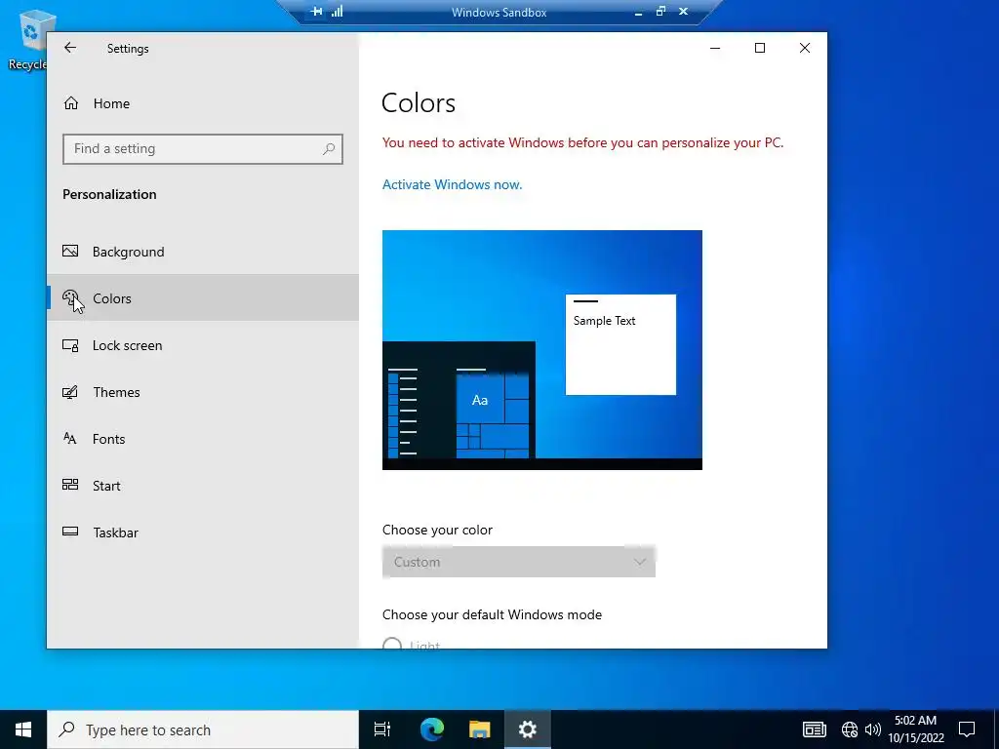This screenshot has width=999, height=749.
Task: Click the Fonts AA icon
Action: [70, 438]
